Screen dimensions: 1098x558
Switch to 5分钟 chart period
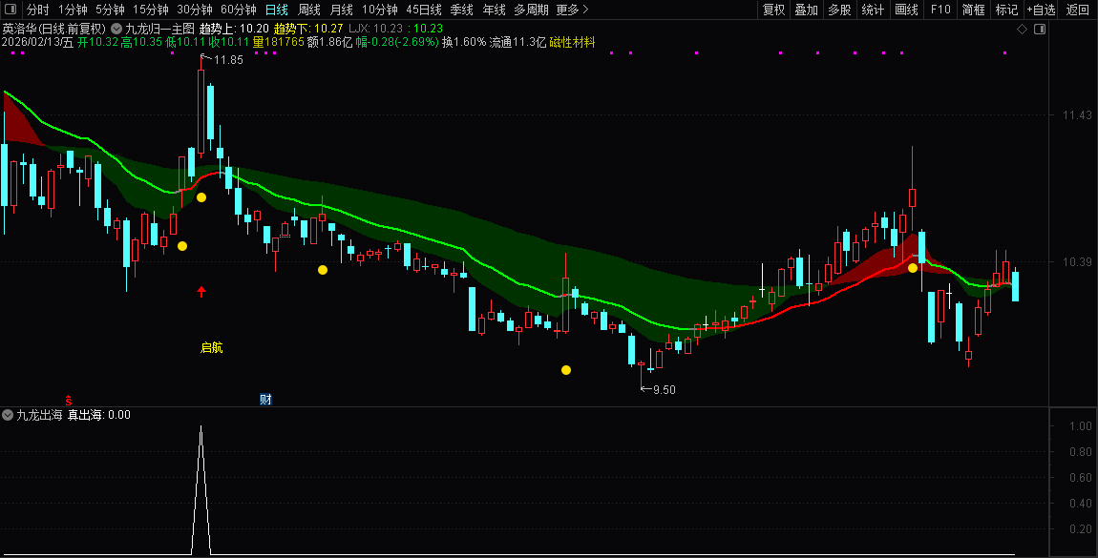click(110, 10)
